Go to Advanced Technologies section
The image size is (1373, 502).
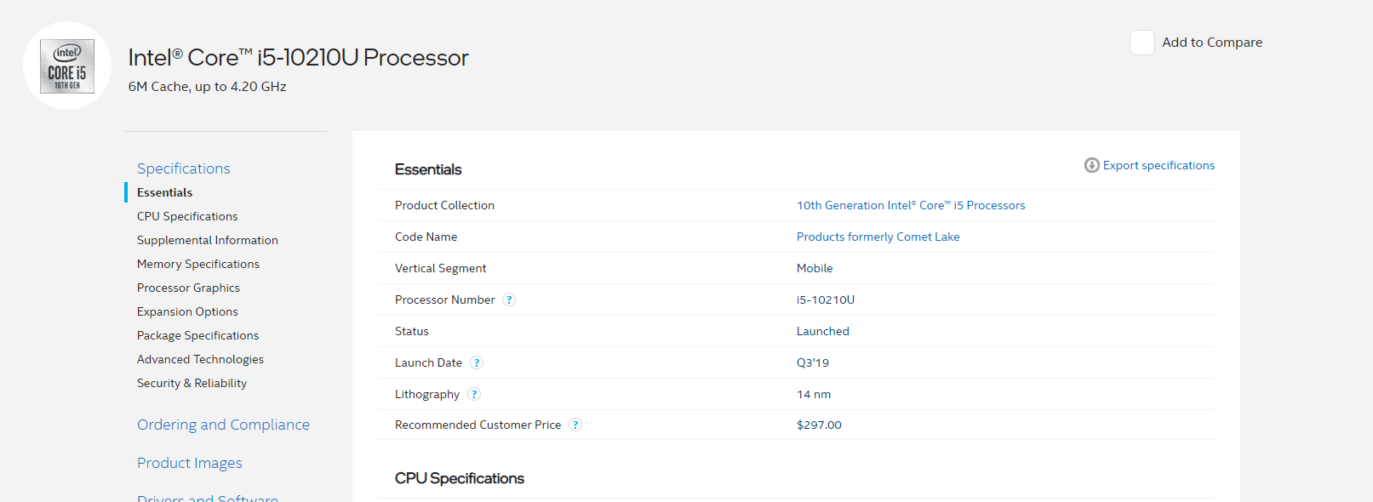click(x=200, y=359)
